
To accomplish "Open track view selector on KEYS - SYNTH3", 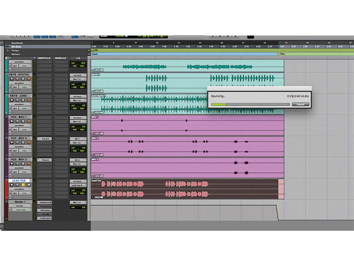I will click(19, 83).
